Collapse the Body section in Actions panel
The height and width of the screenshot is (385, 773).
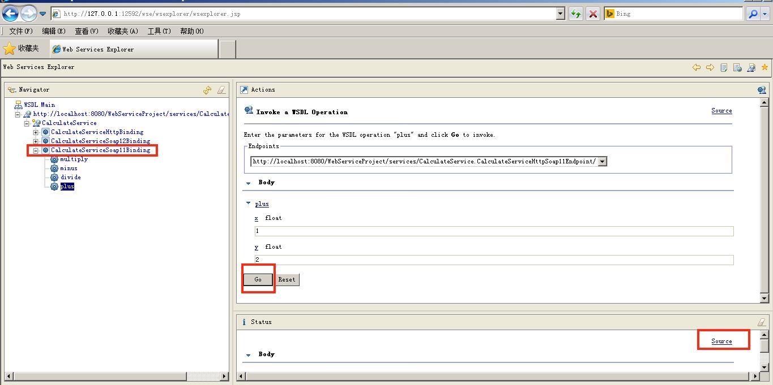pyautogui.click(x=248, y=183)
